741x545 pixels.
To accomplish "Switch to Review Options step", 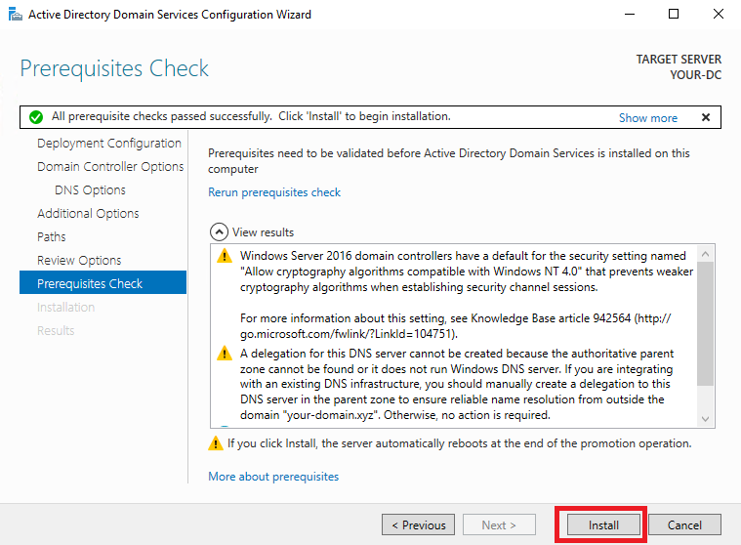I will point(79,261).
